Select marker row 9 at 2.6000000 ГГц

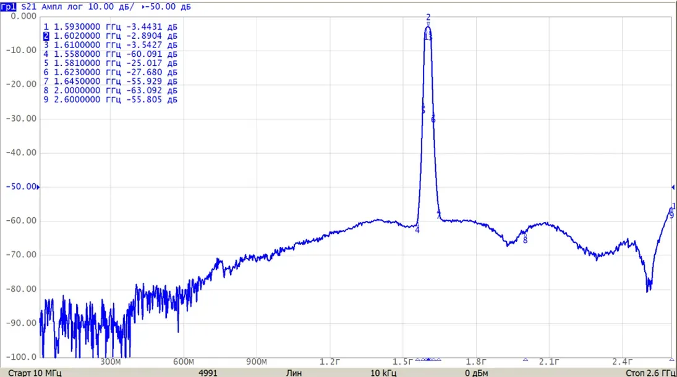click(x=111, y=99)
